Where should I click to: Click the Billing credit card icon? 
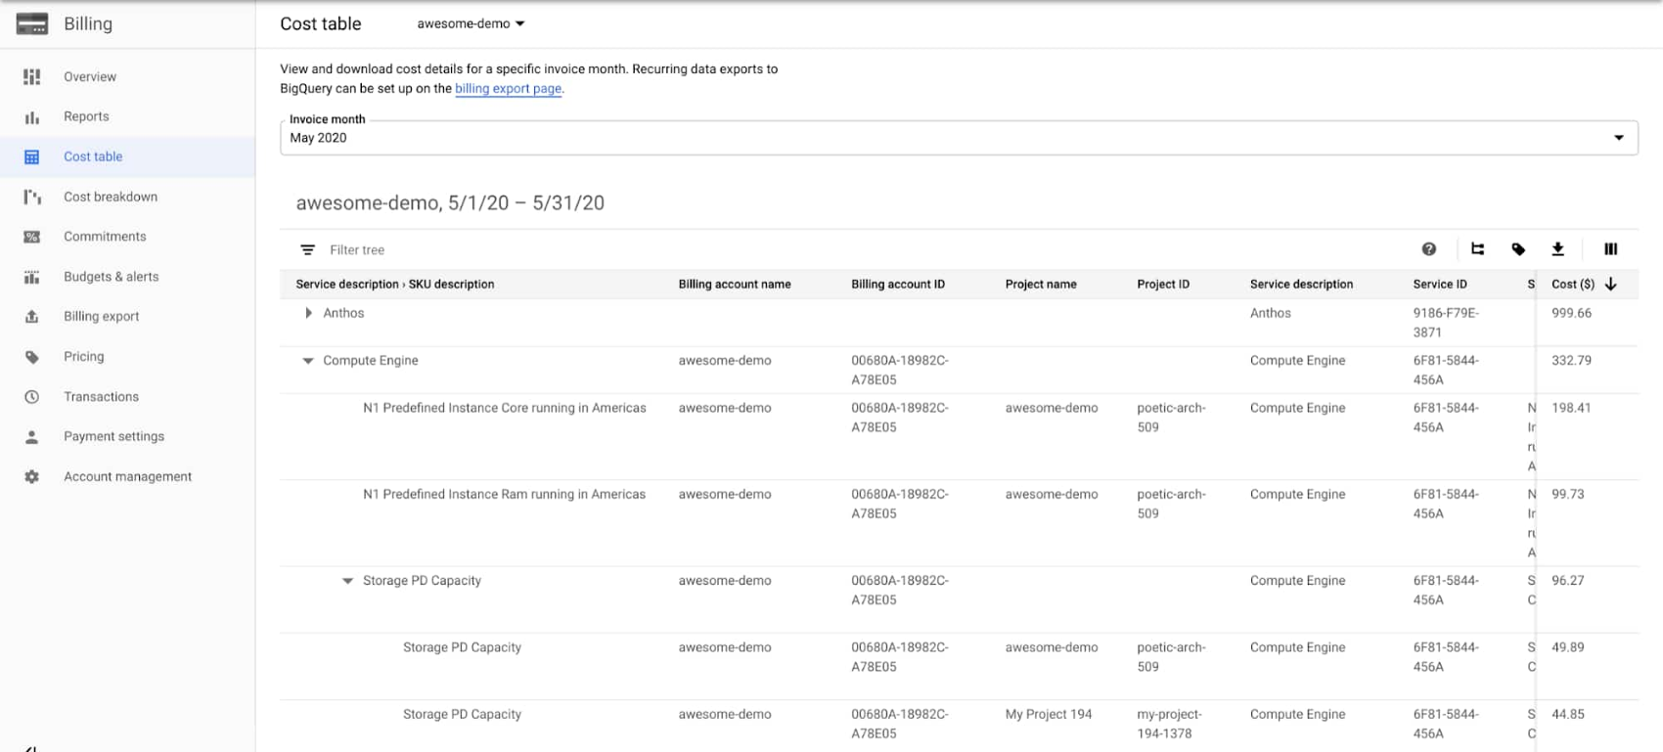pos(31,23)
